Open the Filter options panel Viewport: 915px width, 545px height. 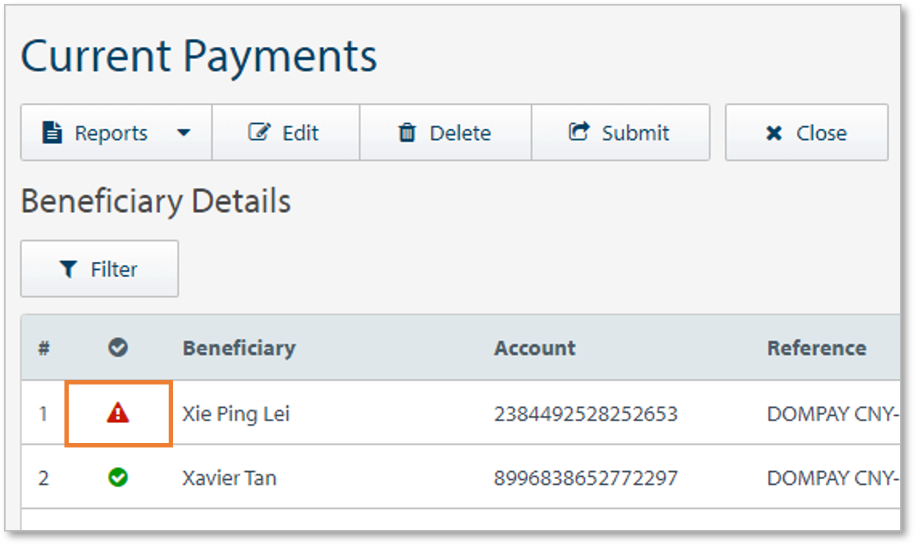(x=99, y=268)
